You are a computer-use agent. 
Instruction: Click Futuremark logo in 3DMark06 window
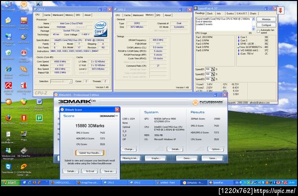point(208,102)
